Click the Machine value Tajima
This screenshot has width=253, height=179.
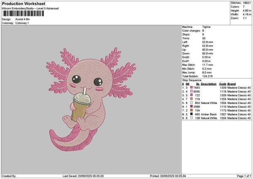click(x=206, y=27)
